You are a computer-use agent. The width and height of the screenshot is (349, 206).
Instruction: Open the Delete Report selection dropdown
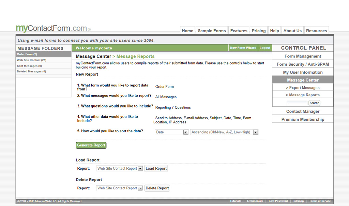click(119, 188)
